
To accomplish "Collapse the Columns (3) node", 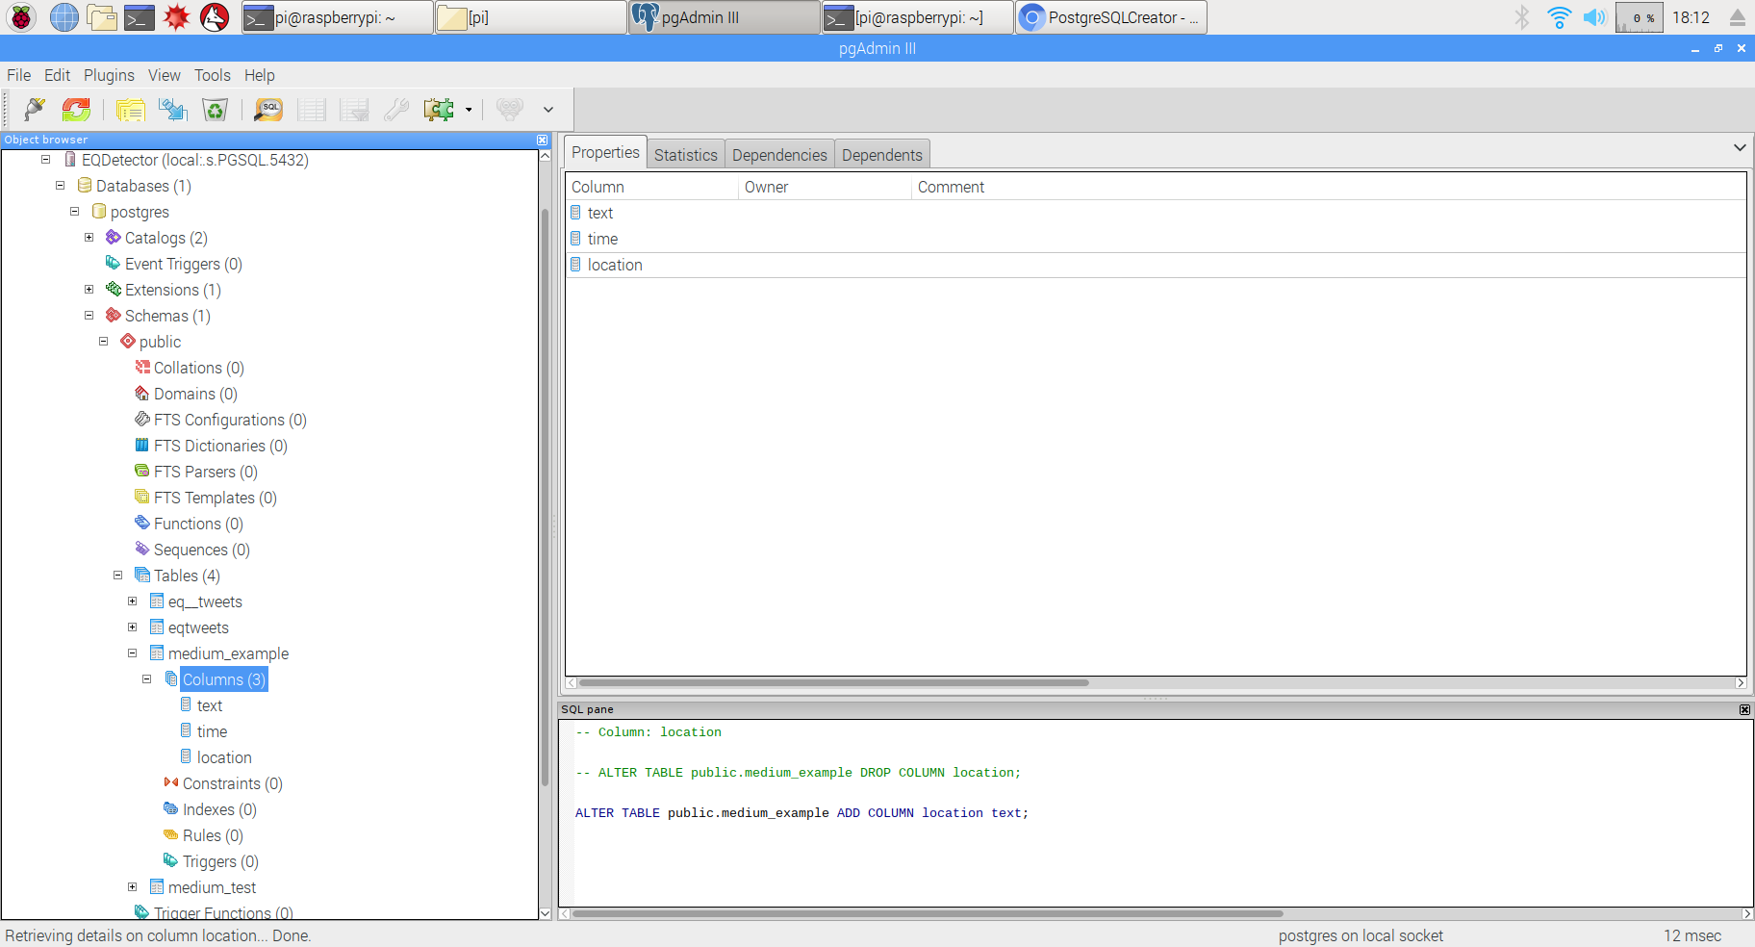I will click(146, 679).
